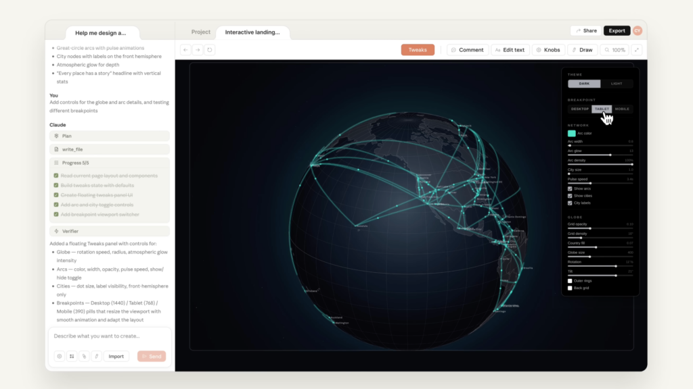
Task: Adjust the Arc density slider
Action: click(600, 164)
